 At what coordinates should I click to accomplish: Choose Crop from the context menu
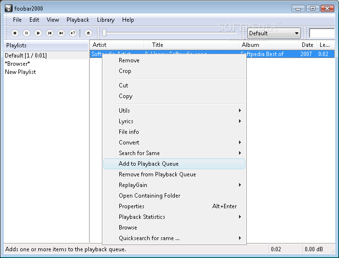coord(174,71)
